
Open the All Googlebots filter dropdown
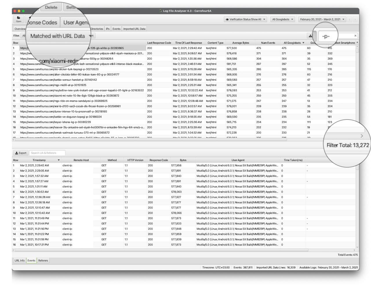tap(283, 19)
